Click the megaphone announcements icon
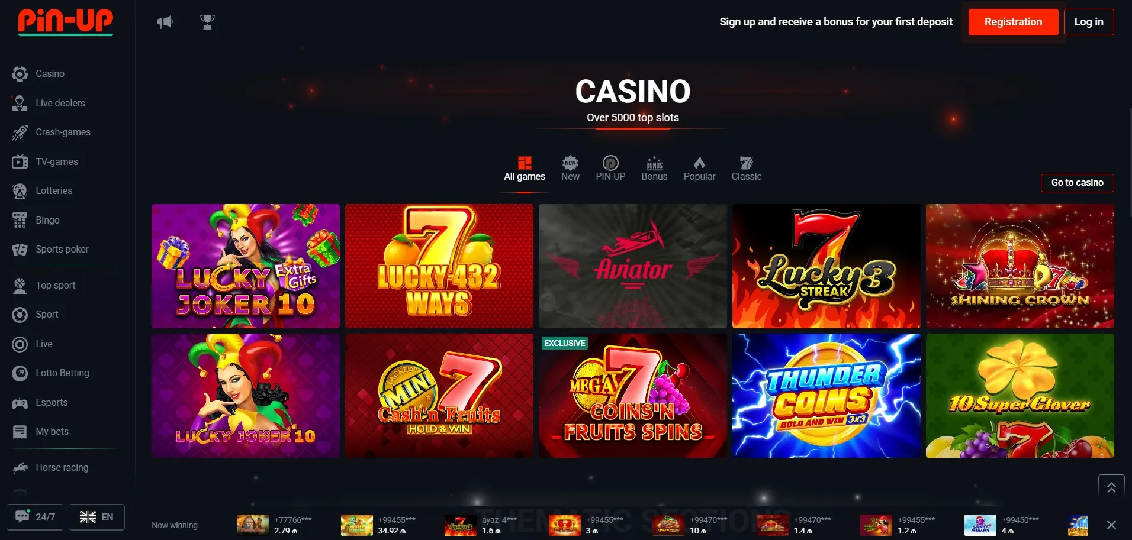The image size is (1132, 540). (165, 22)
